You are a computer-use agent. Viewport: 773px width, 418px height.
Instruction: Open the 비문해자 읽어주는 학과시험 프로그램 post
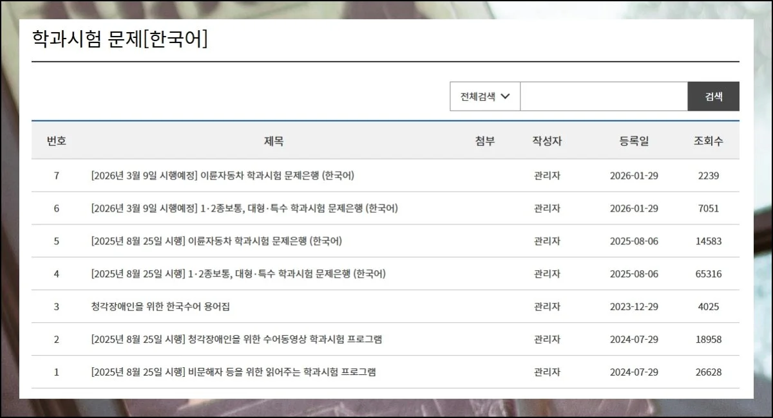[233, 372]
